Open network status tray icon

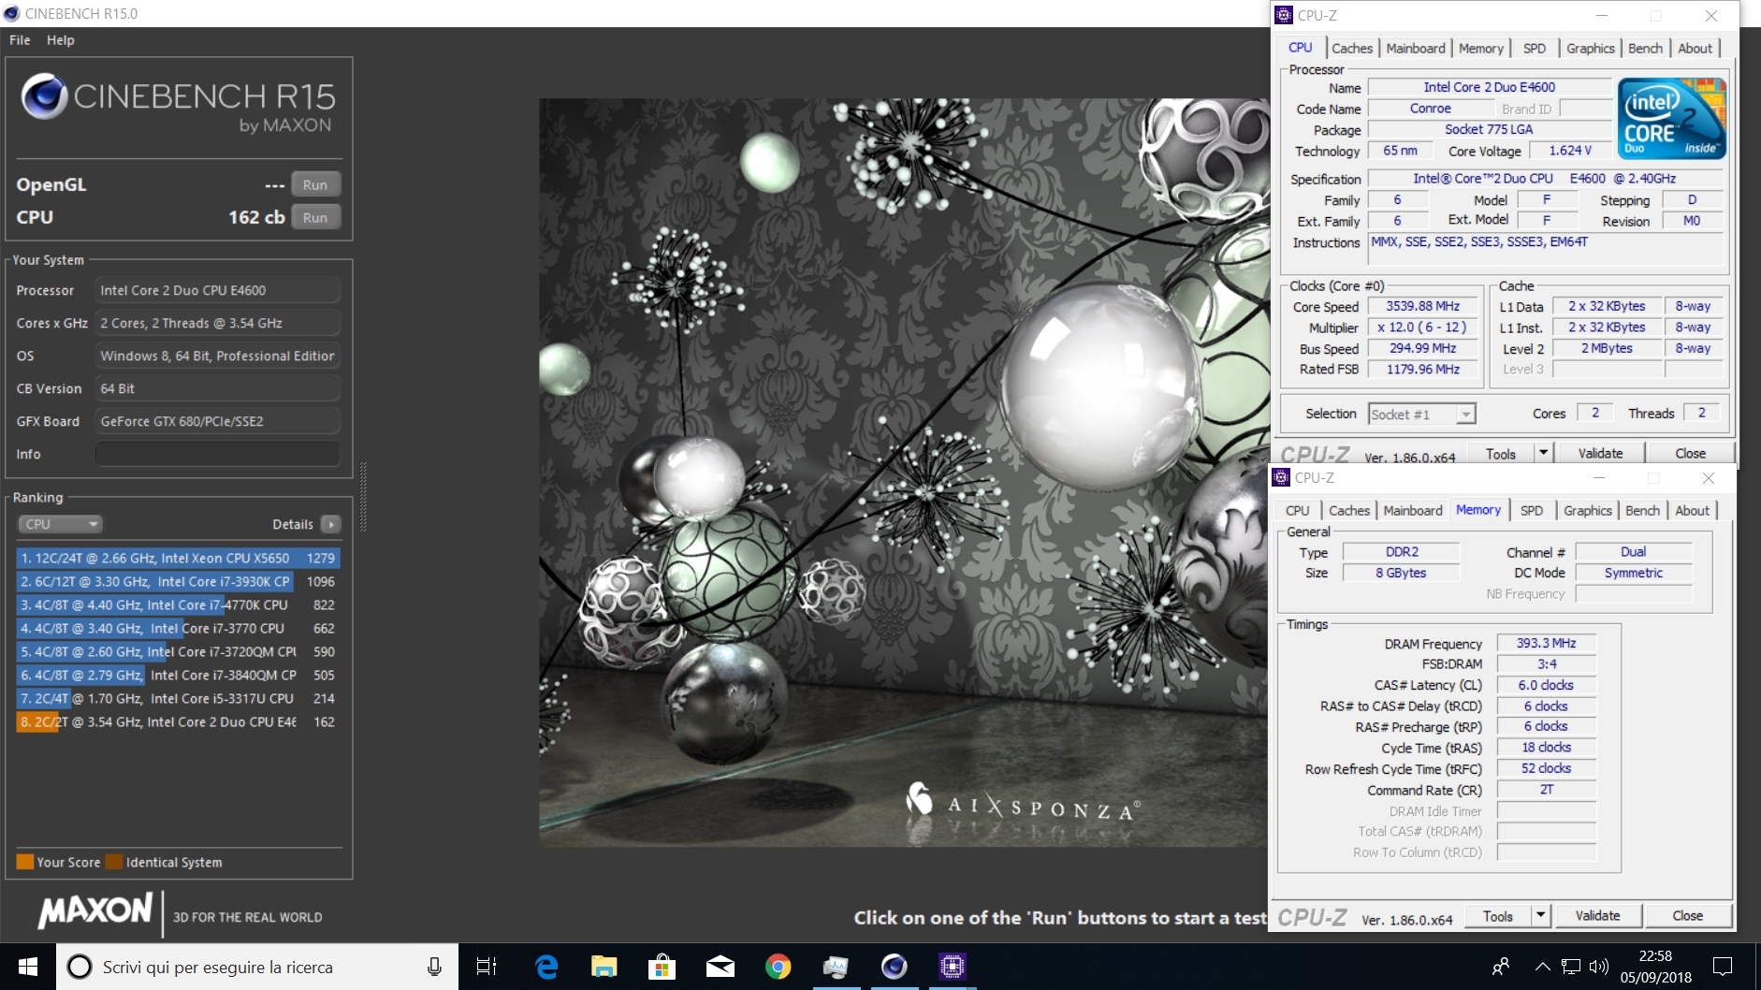pyautogui.click(x=1571, y=967)
